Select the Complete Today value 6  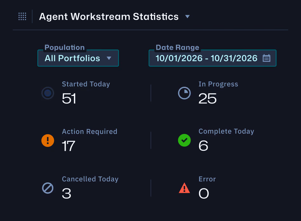[x=203, y=146]
